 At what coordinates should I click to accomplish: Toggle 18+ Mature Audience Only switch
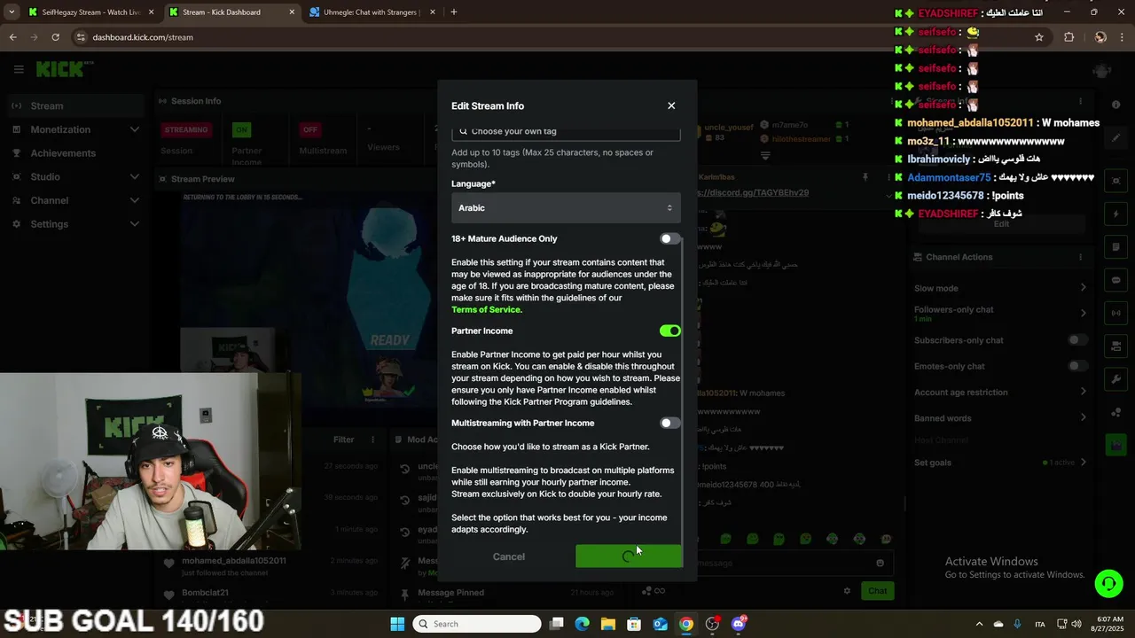point(669,238)
